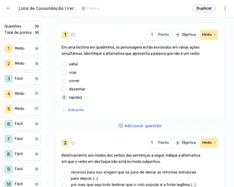The height and width of the screenshot is (187, 234).
Task: Click the 'Total de pontos' summary
Action: (x=21, y=33)
